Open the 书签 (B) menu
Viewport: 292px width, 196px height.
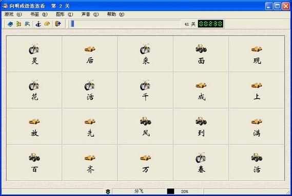point(38,14)
